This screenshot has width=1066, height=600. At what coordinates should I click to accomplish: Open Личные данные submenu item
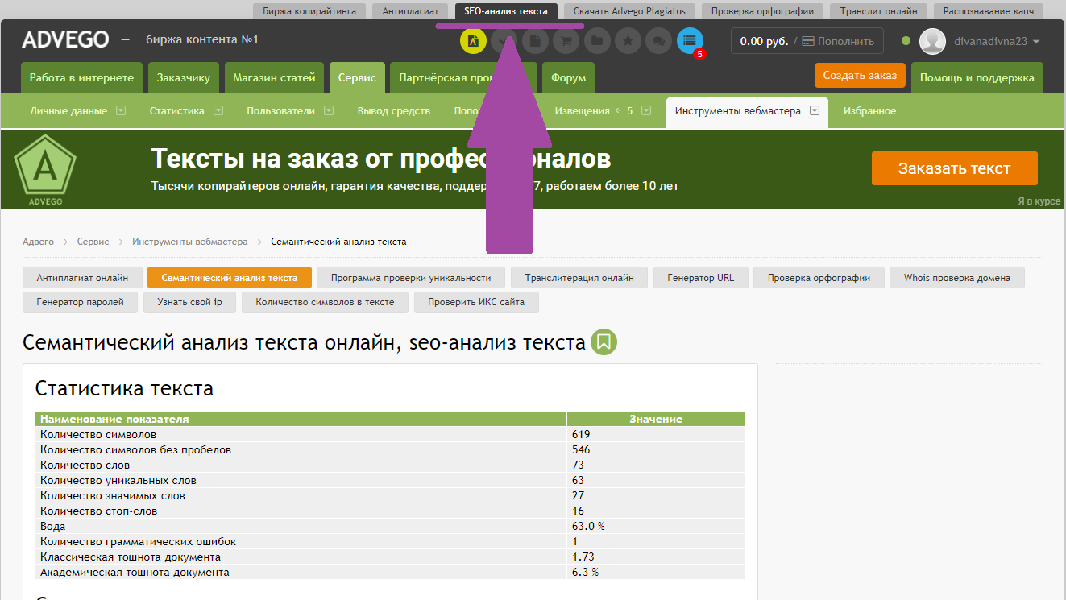click(x=68, y=111)
